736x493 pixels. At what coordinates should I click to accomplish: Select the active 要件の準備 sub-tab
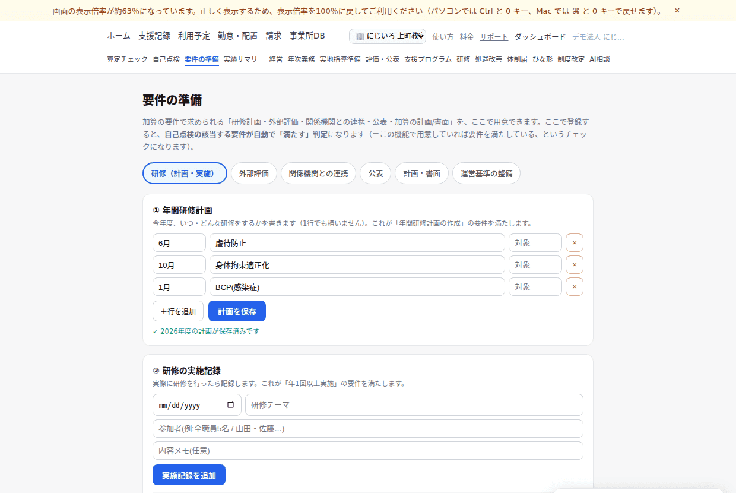[202, 59]
